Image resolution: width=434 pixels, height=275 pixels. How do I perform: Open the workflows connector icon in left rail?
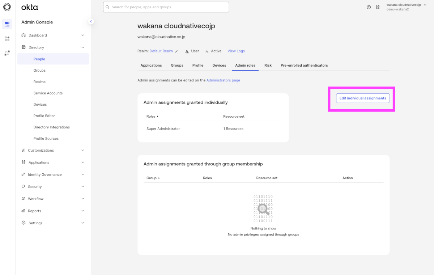7,53
